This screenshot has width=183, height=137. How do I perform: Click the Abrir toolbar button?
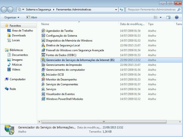point(32,18)
